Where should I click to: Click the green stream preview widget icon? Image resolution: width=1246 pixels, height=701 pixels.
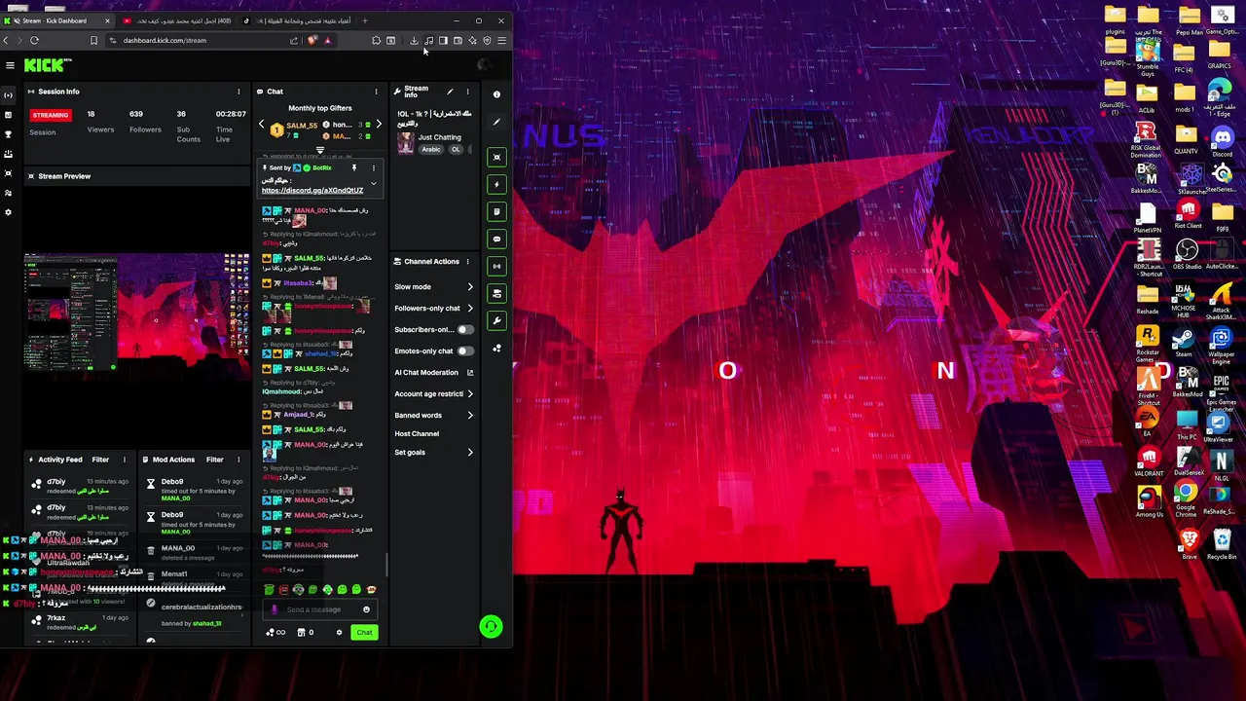pyautogui.click(x=496, y=157)
